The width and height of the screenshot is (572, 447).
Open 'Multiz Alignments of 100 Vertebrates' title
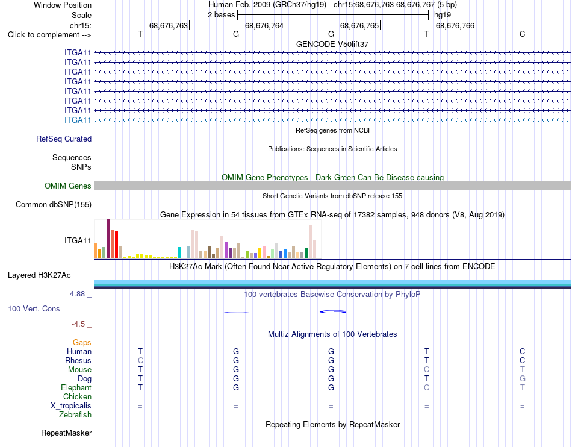pos(332,334)
